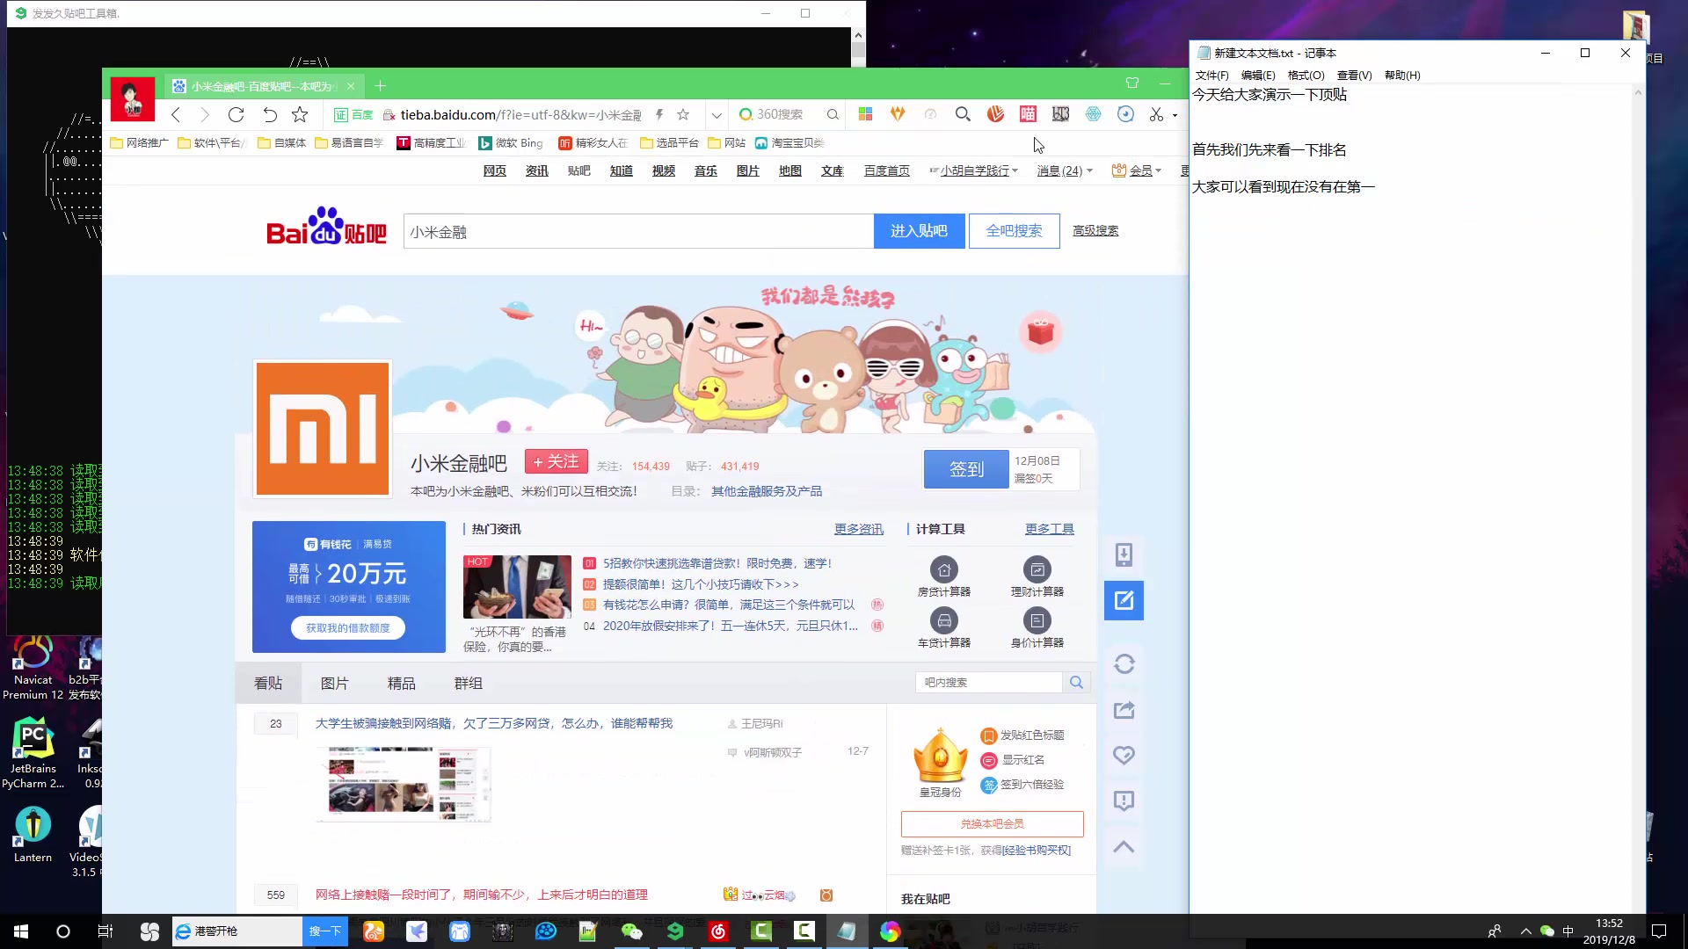The width and height of the screenshot is (1688, 949).
Task: Click the red gift box on the banner
Action: (1041, 332)
